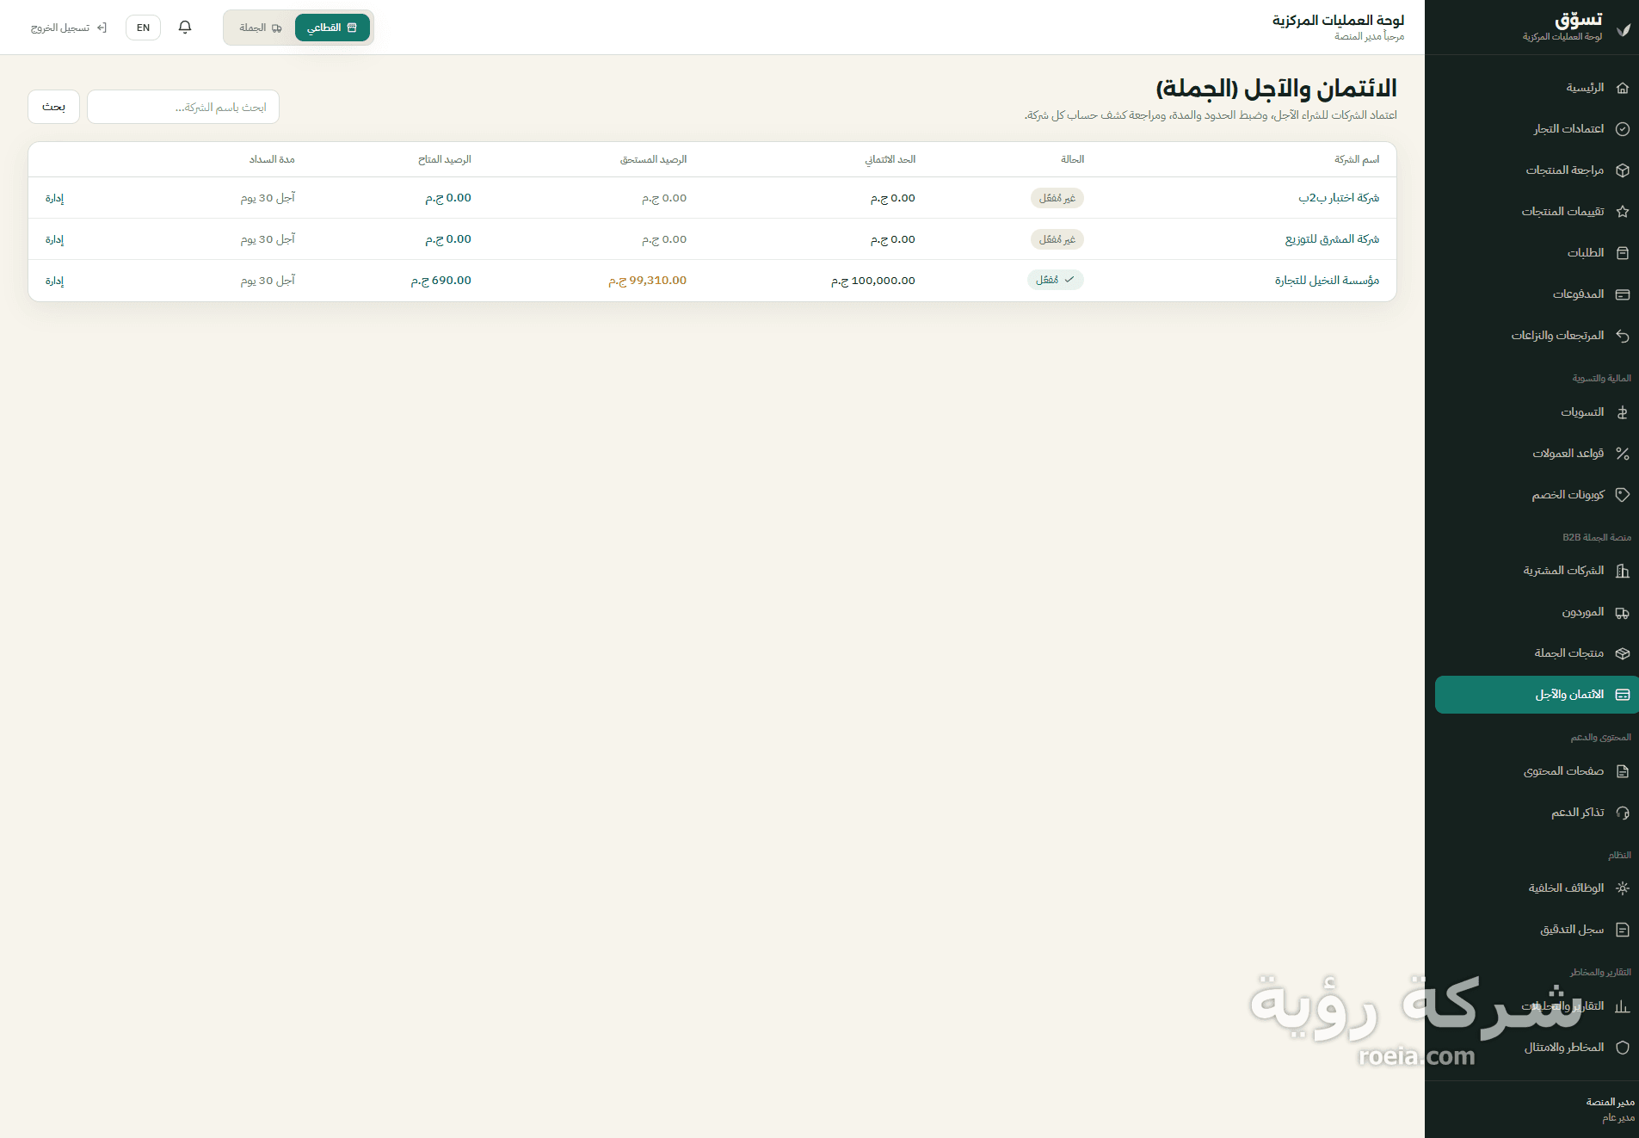
Task: Open background jobs gear icon
Action: pos(1623,888)
